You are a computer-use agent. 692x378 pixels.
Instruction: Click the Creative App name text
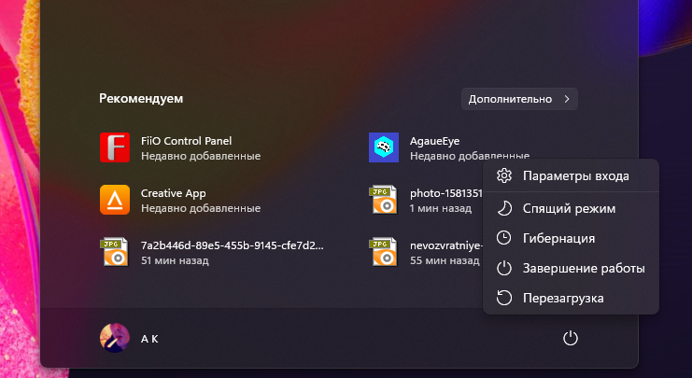tap(174, 193)
